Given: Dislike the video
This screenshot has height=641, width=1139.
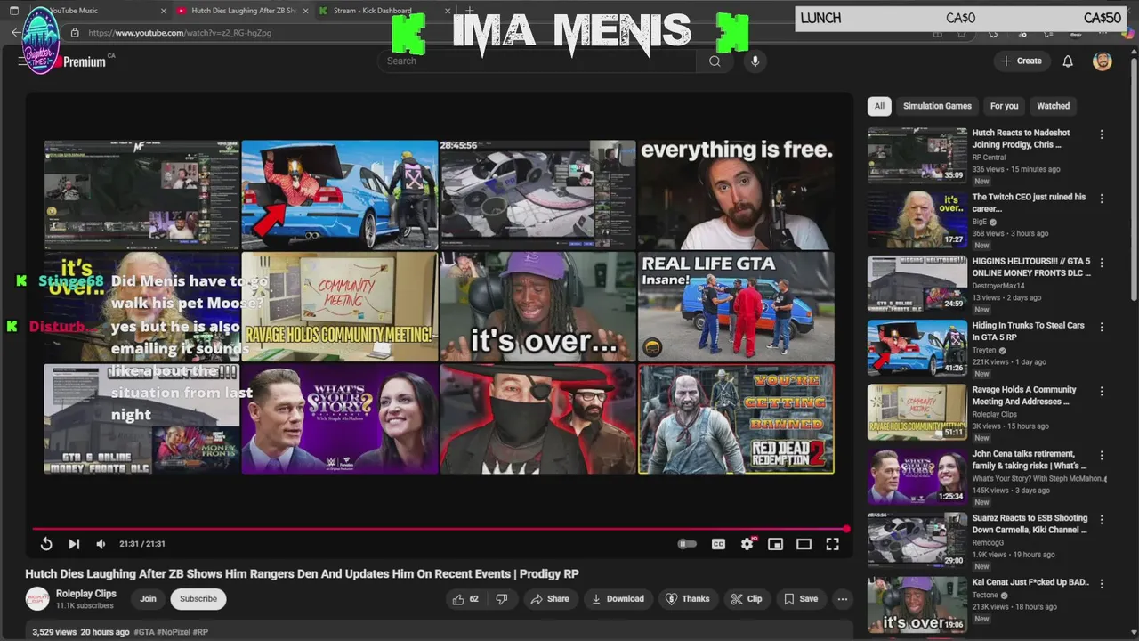Looking at the screenshot, I should pos(502,599).
